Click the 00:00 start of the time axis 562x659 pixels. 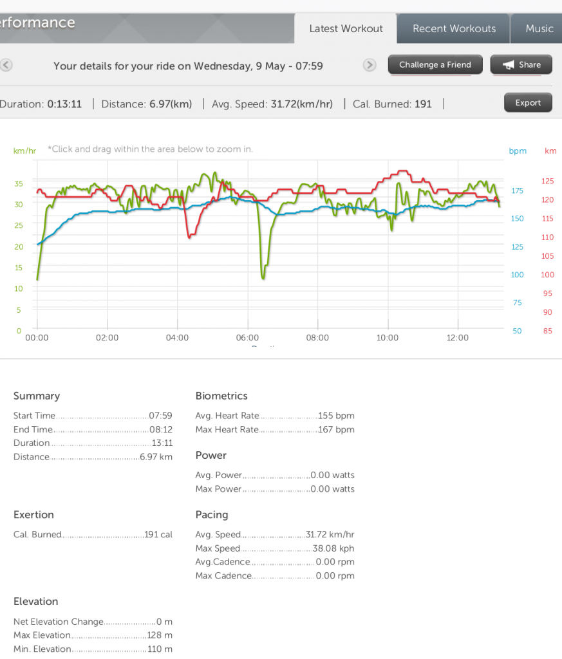(37, 338)
